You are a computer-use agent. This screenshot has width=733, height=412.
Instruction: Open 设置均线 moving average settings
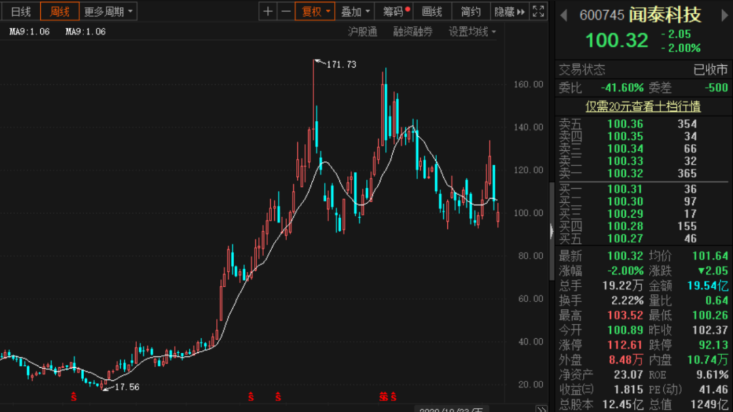[x=472, y=32]
